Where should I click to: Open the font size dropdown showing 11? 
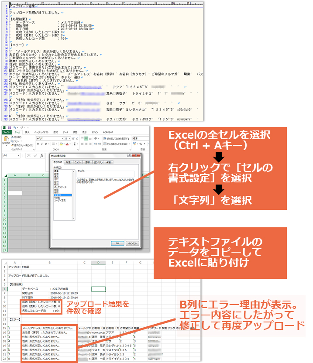click(x=70, y=138)
